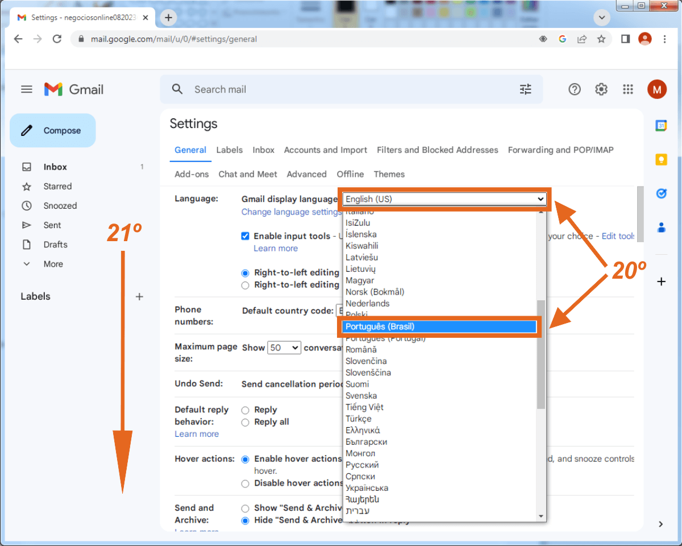Switch to Labels settings tab
The image size is (682, 546).
coord(230,150)
